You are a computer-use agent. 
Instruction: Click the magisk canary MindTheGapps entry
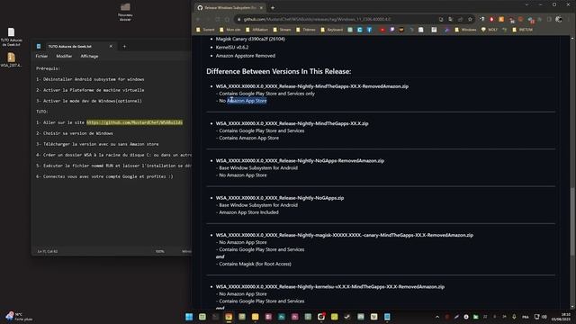tap(344, 235)
